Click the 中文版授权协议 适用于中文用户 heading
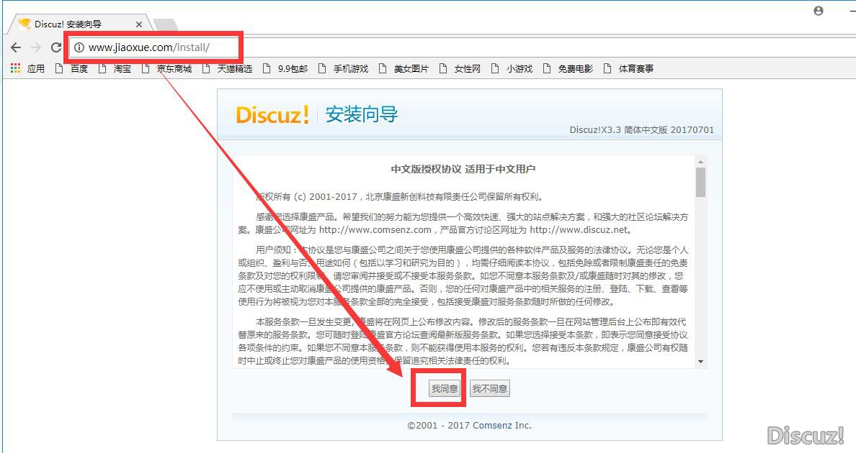This screenshot has width=856, height=453. tap(463, 169)
